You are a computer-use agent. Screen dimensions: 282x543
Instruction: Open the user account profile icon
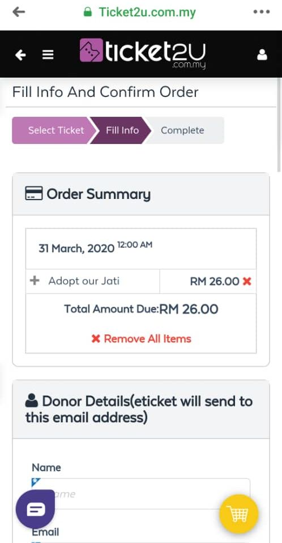coord(262,55)
